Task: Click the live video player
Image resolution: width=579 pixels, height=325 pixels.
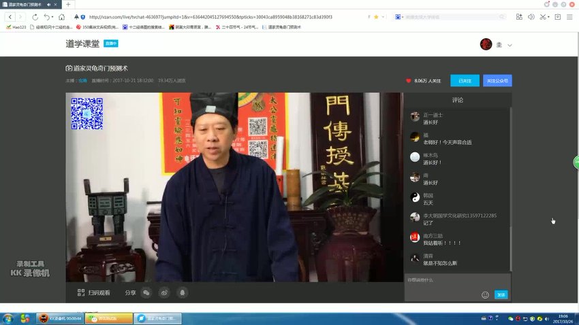Action: point(234,187)
